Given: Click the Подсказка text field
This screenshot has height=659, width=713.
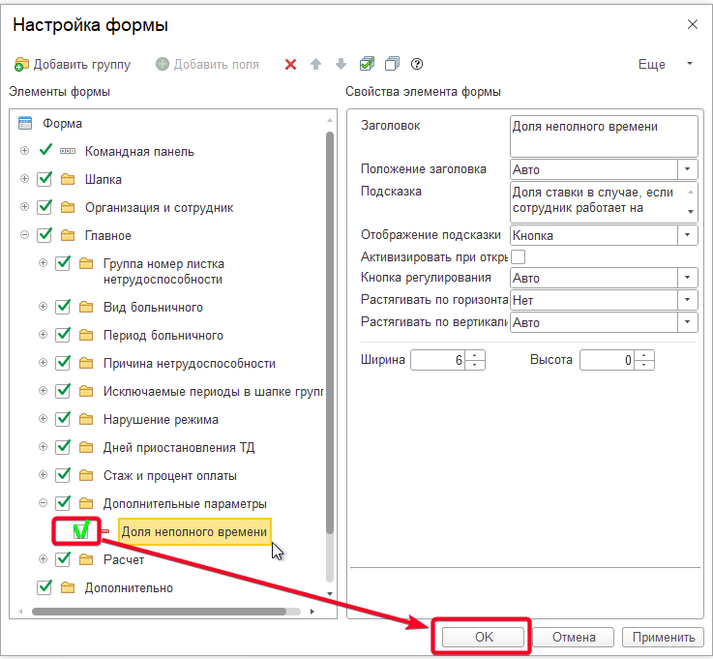Looking at the screenshot, I should tap(604, 202).
